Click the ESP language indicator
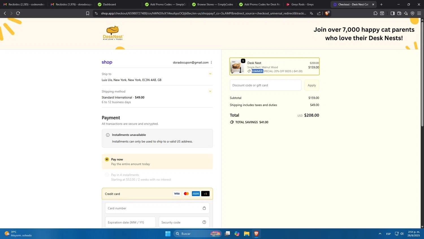The height and width of the screenshot is (239, 424). [x=388, y=234]
